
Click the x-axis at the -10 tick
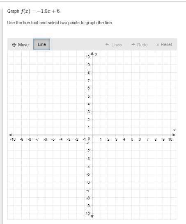(x=14, y=135)
